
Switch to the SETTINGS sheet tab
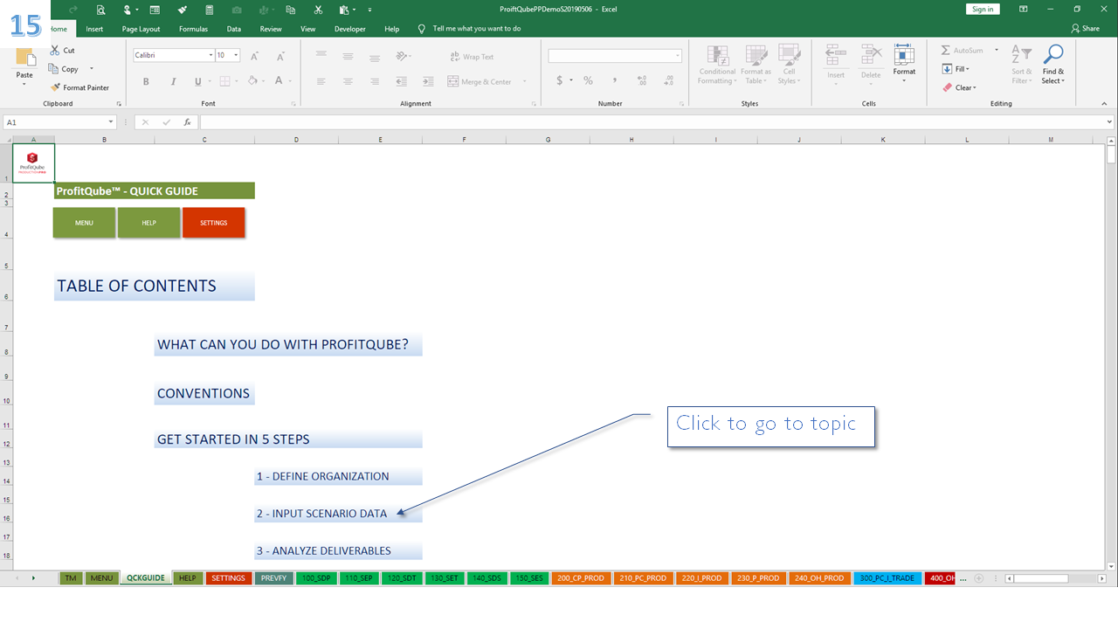click(x=229, y=578)
